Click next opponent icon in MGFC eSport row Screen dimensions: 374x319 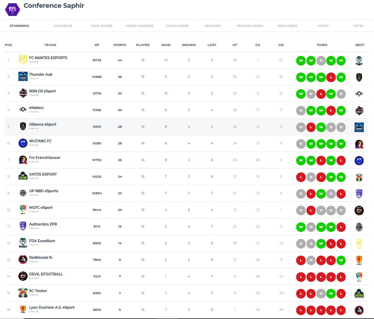coord(359,210)
